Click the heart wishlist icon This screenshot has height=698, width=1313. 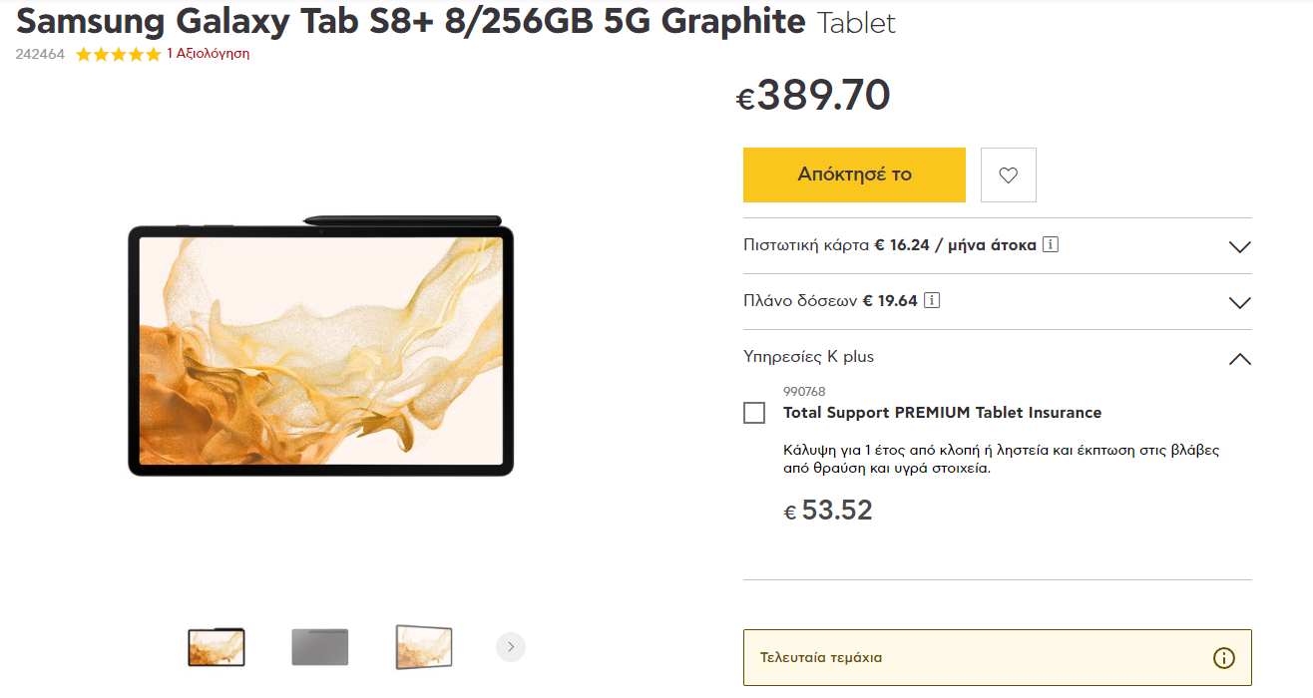coord(1008,175)
